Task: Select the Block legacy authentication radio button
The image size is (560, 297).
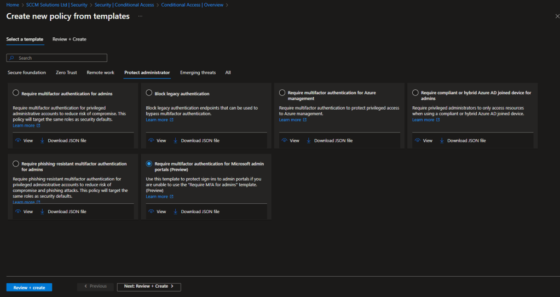Action: pyautogui.click(x=149, y=93)
